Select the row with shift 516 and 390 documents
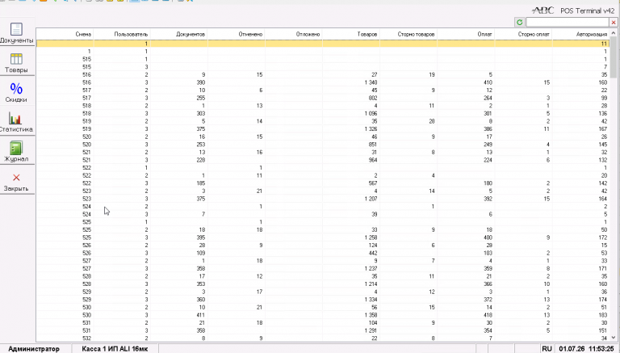Viewport: 620px width, 353px height. (x=323, y=82)
